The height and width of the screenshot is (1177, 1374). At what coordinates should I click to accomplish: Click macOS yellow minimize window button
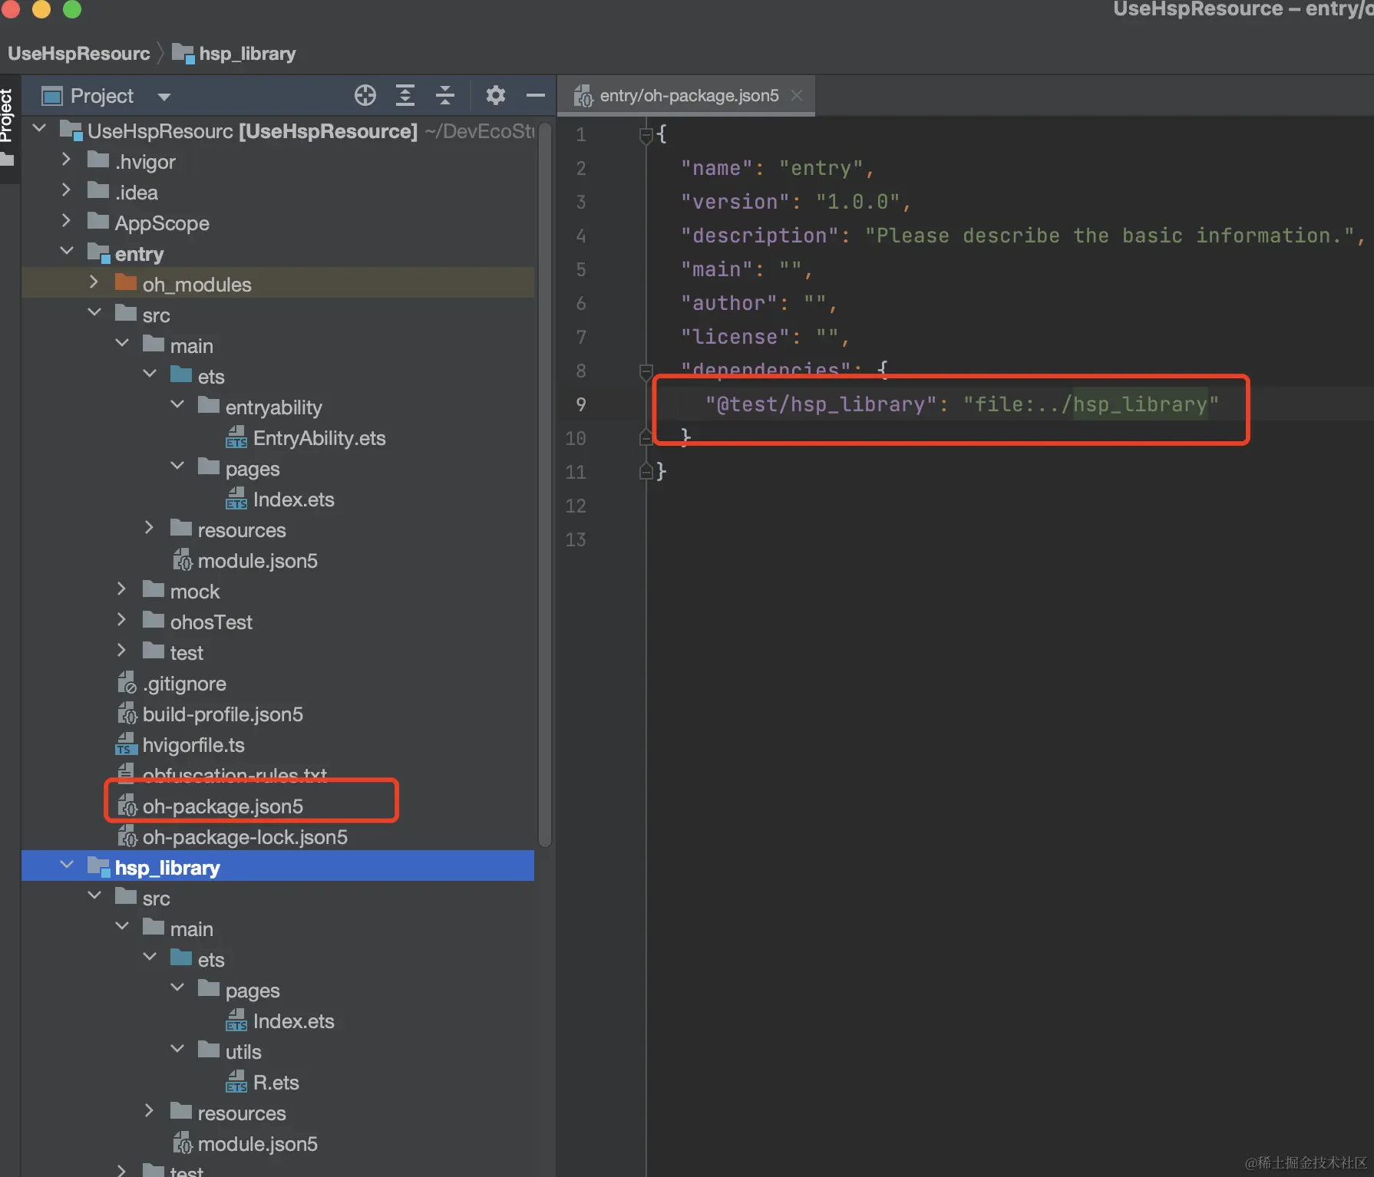click(x=41, y=8)
